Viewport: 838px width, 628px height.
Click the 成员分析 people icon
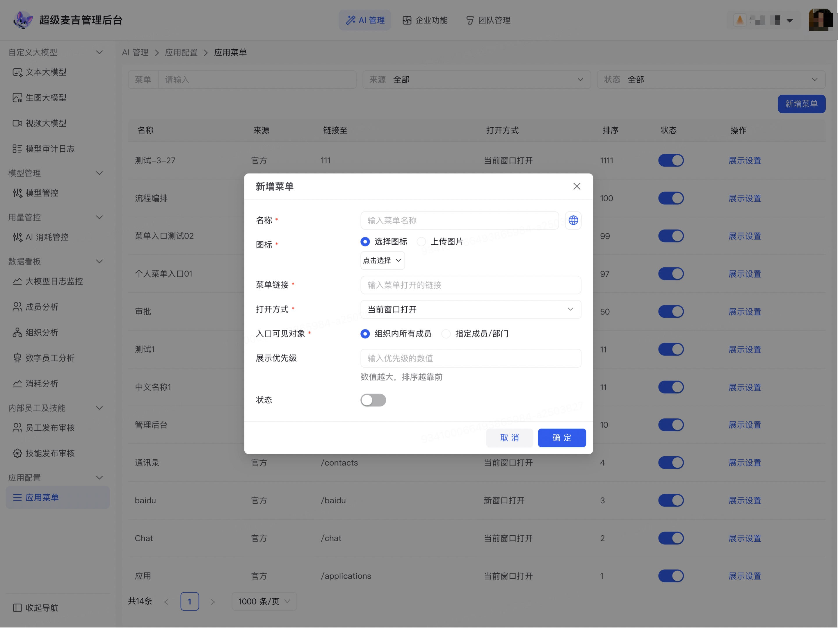point(17,307)
